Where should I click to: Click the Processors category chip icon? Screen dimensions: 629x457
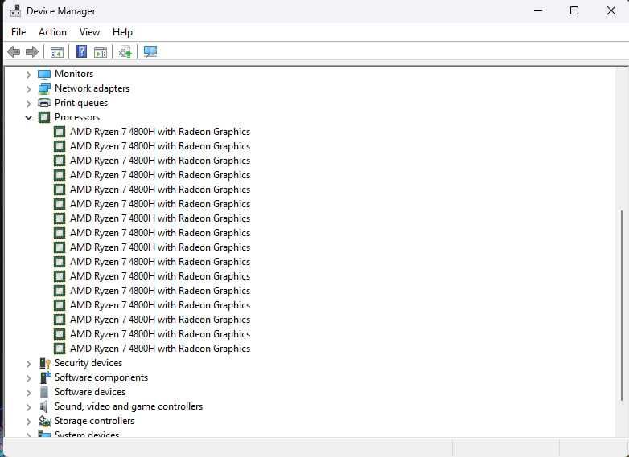44,117
